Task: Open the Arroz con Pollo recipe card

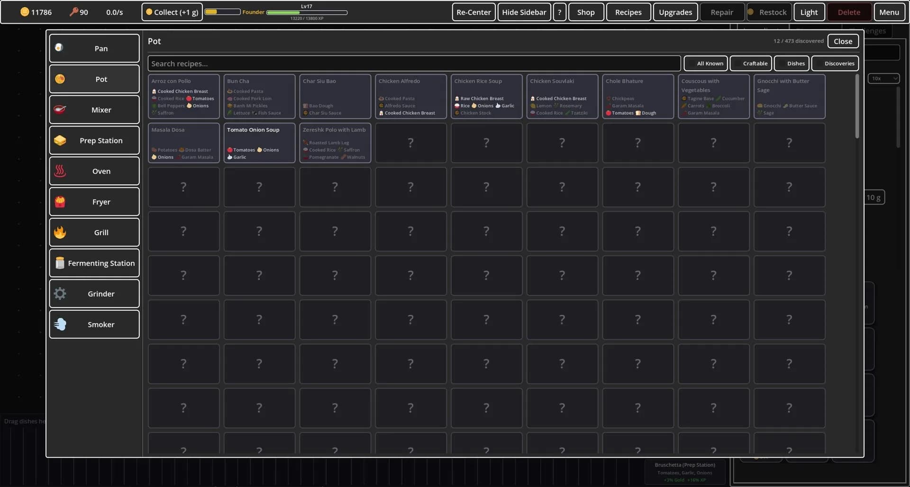Action: coord(183,96)
